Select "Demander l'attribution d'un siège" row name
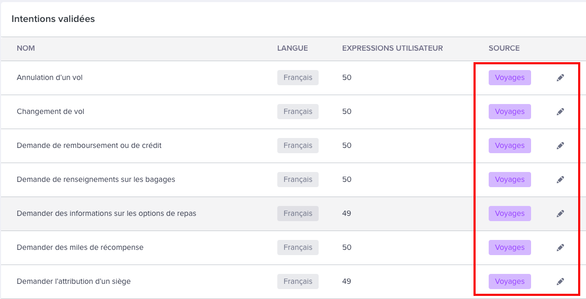 (74, 282)
